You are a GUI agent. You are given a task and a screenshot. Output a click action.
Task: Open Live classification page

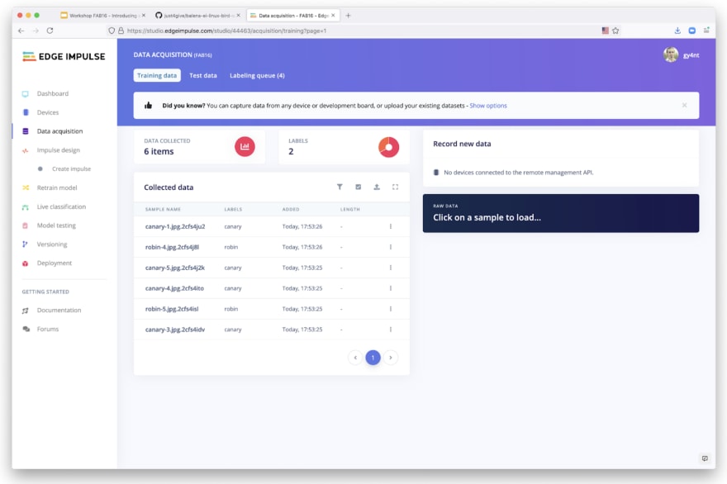[61, 206]
